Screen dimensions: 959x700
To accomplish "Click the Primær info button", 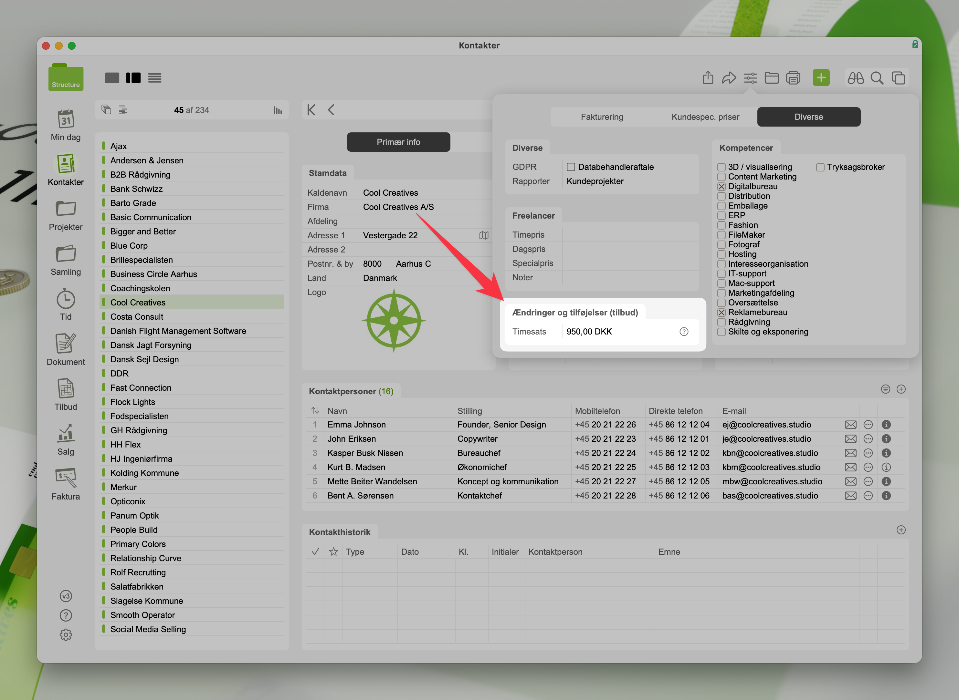I will [398, 142].
